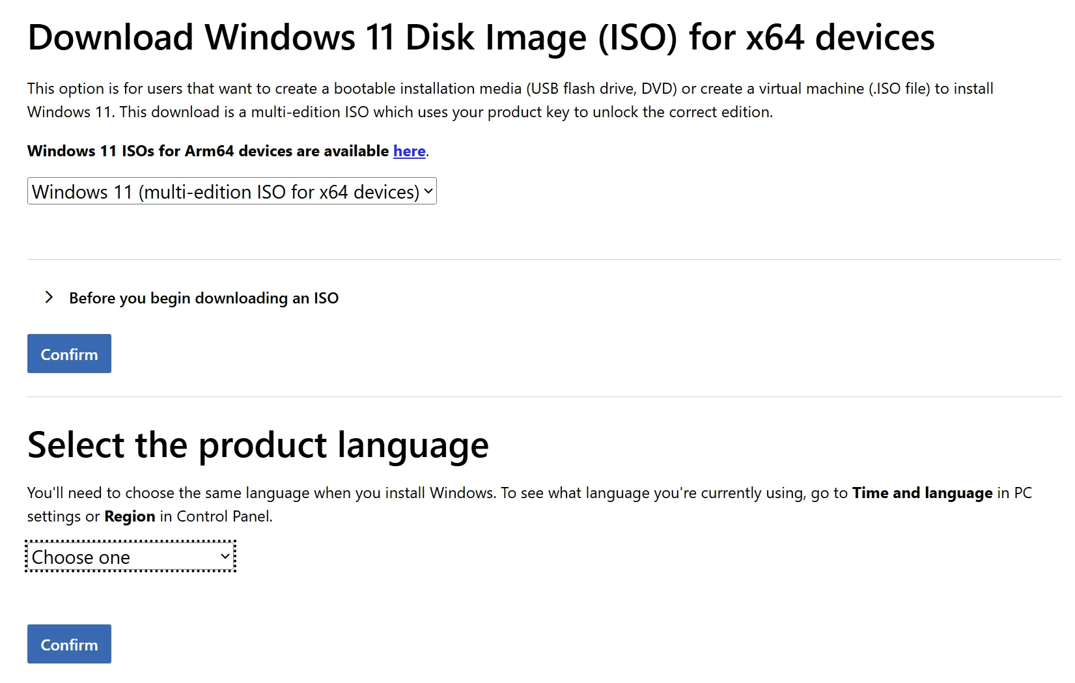Open the 'Choose one' language dropdown
The height and width of the screenshot is (683, 1075).
[130, 557]
